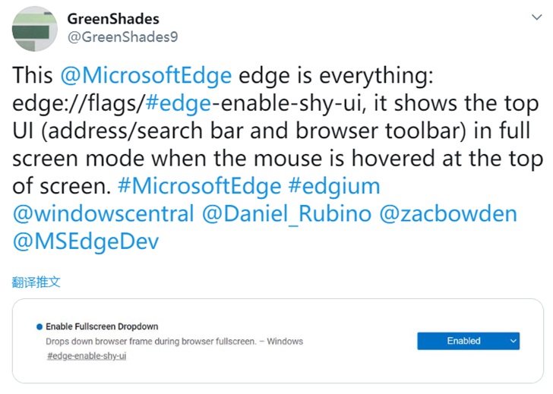Click the blue dot beside Enable Fullscreen Dropdown
This screenshot has width=553, height=394.
pos(39,326)
